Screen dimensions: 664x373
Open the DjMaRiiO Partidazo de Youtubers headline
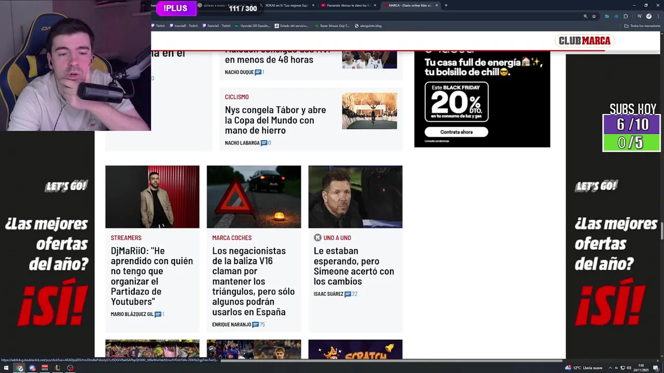[151, 276]
